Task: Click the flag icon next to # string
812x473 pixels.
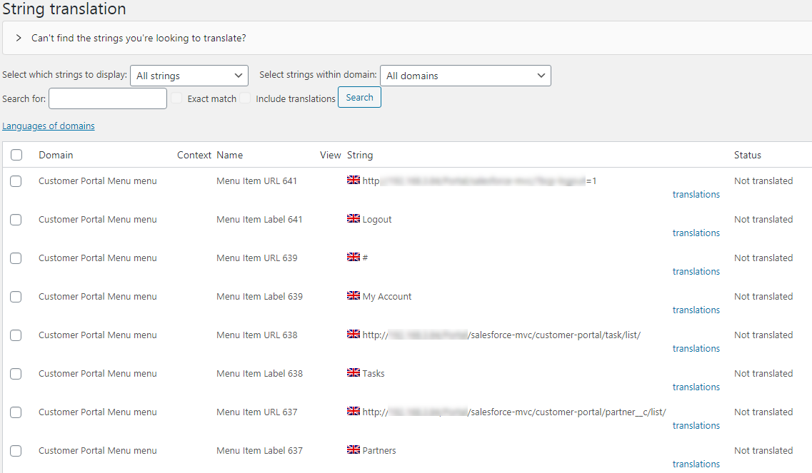Action: (353, 258)
